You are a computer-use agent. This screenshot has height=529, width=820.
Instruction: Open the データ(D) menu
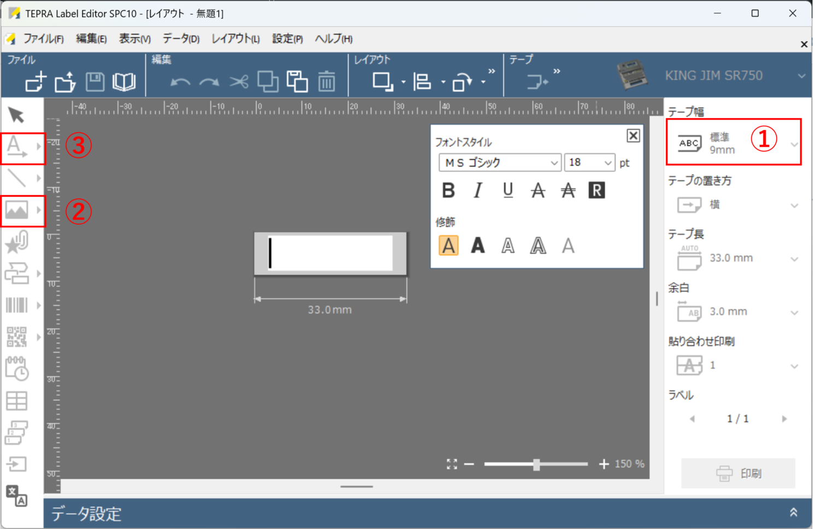pos(181,39)
